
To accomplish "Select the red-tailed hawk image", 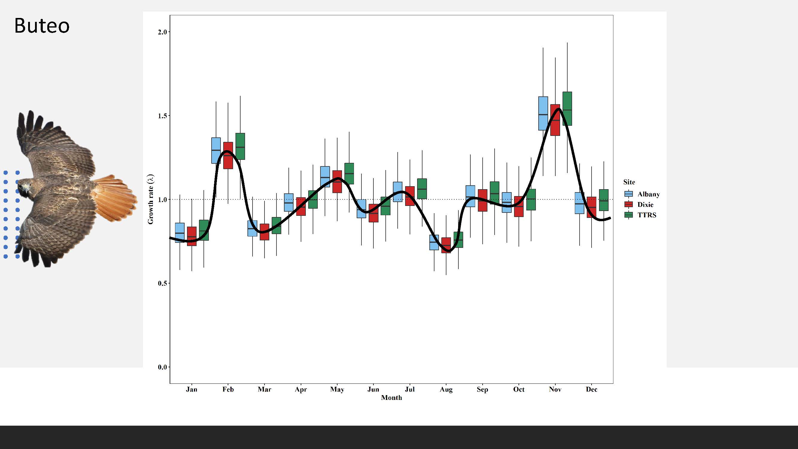I will tap(74, 189).
